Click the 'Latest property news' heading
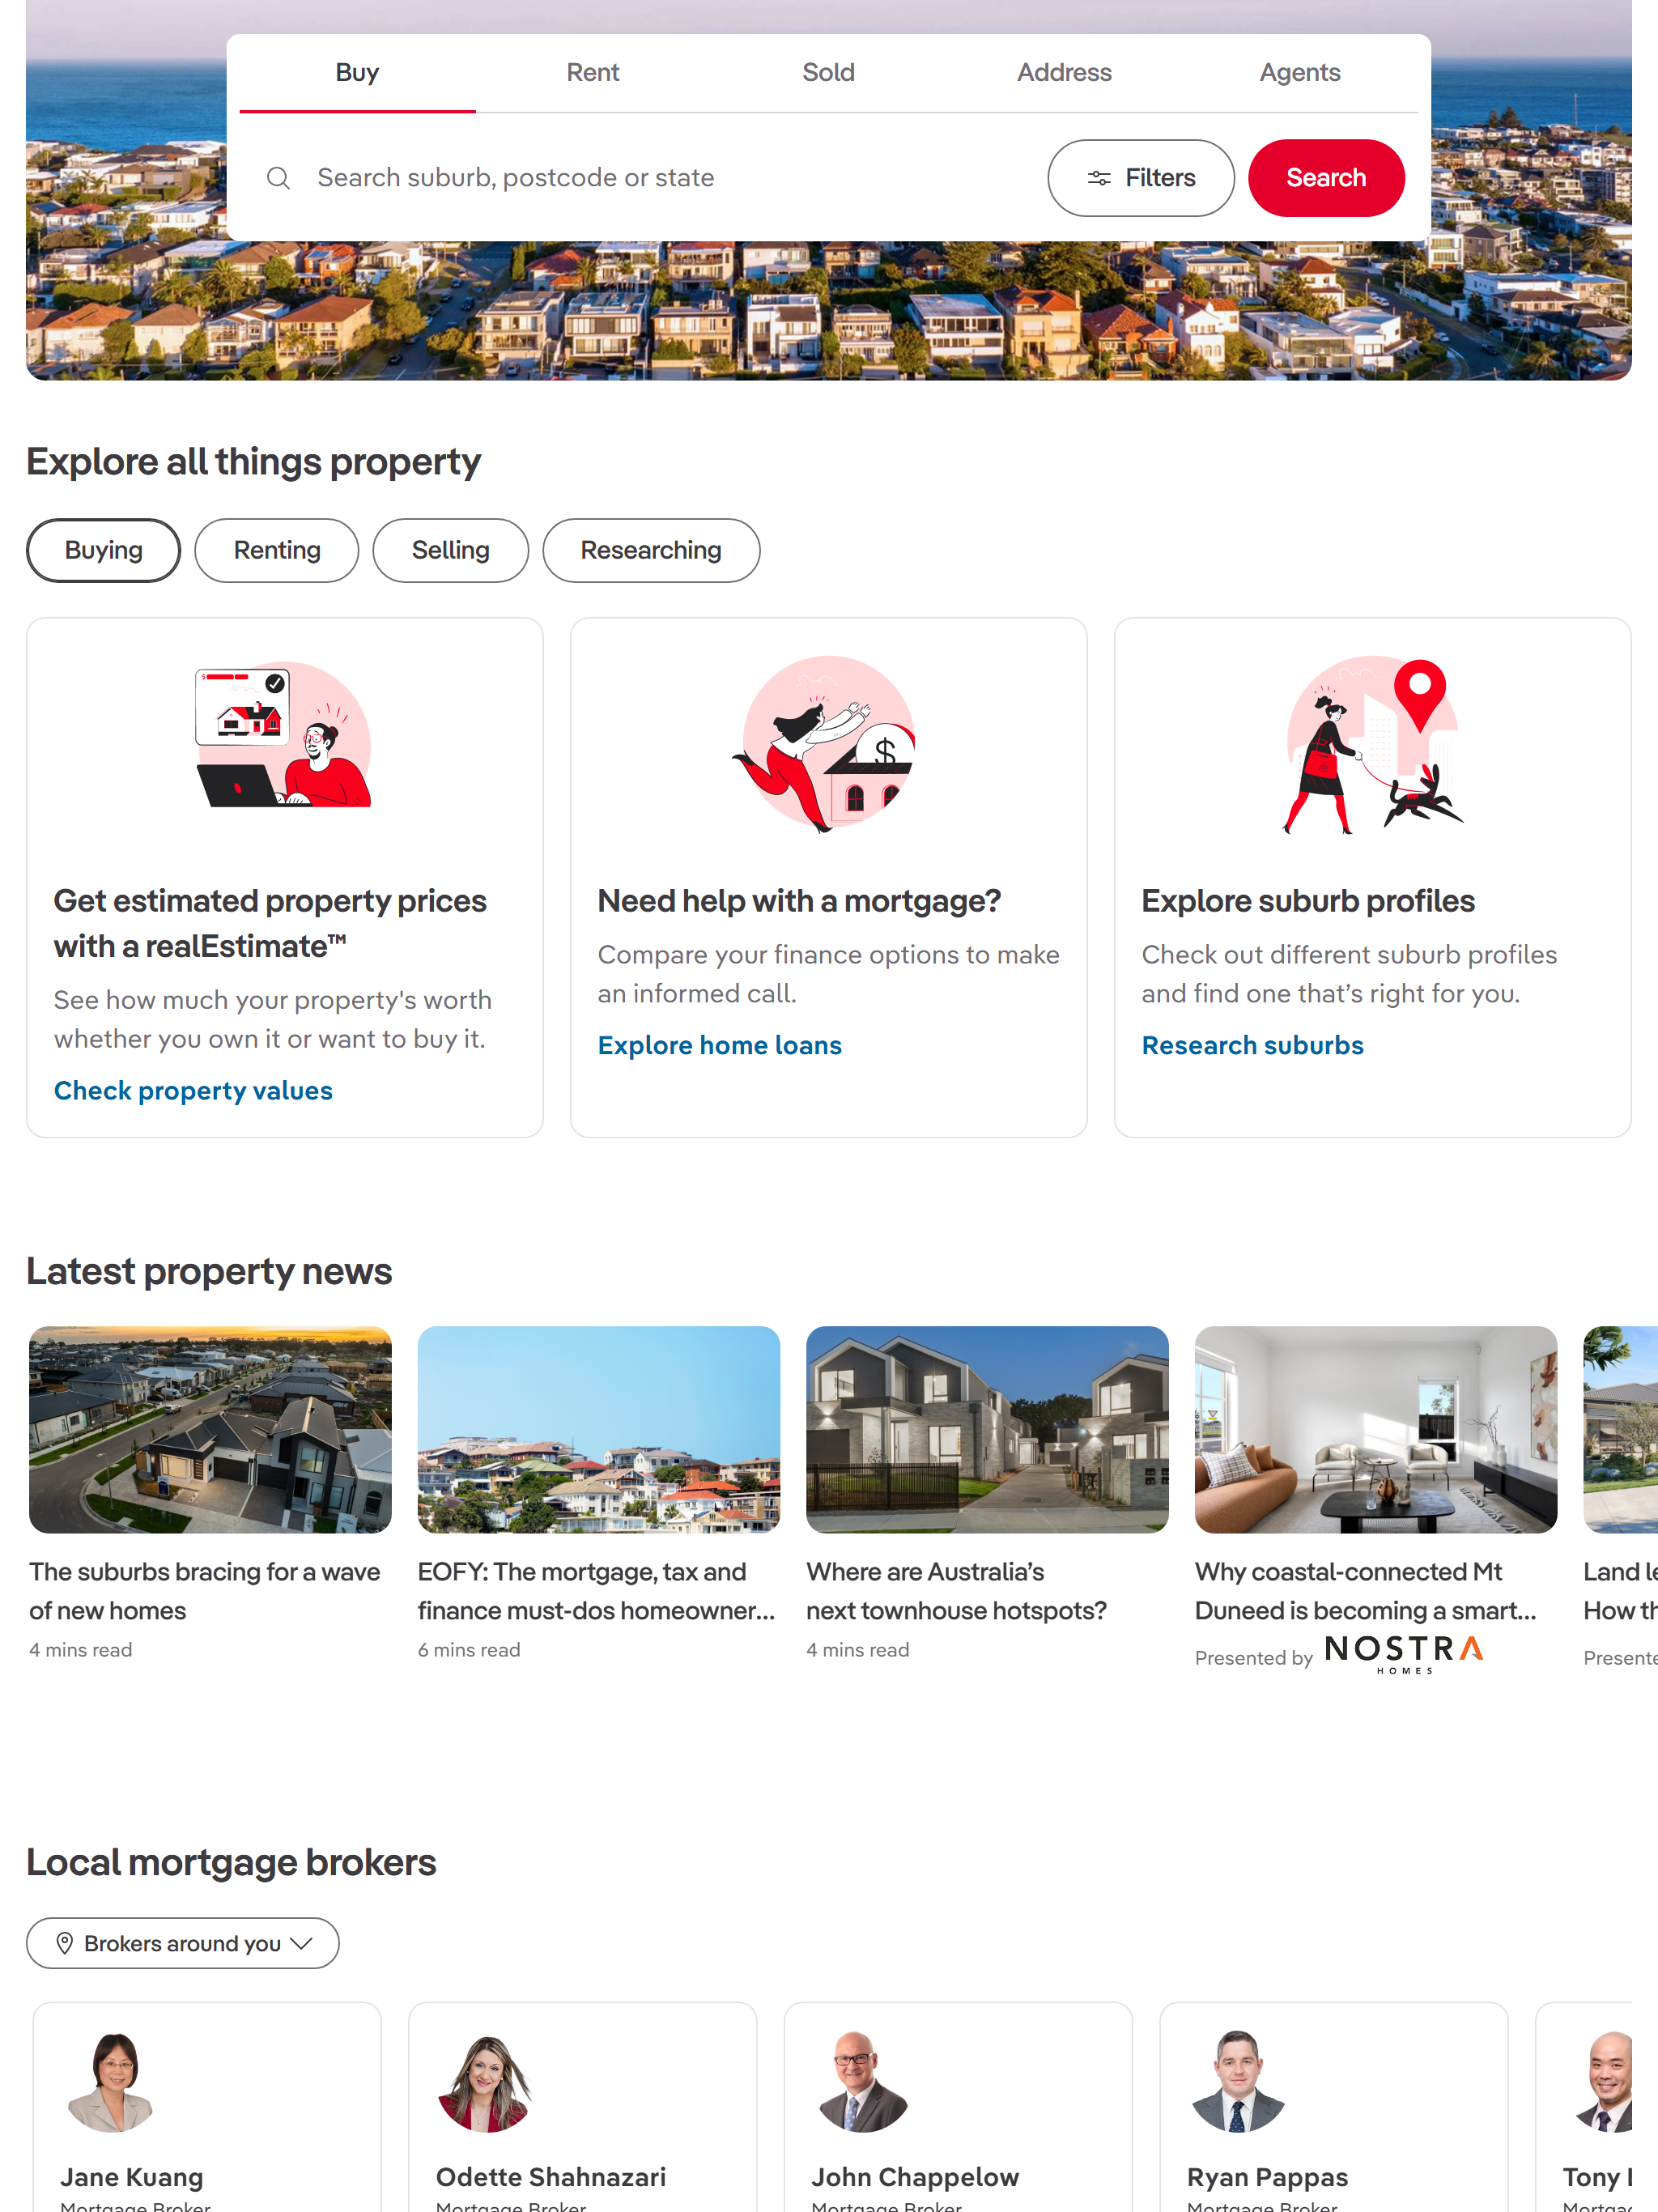Image resolution: width=1658 pixels, height=2212 pixels. pyautogui.click(x=209, y=1271)
